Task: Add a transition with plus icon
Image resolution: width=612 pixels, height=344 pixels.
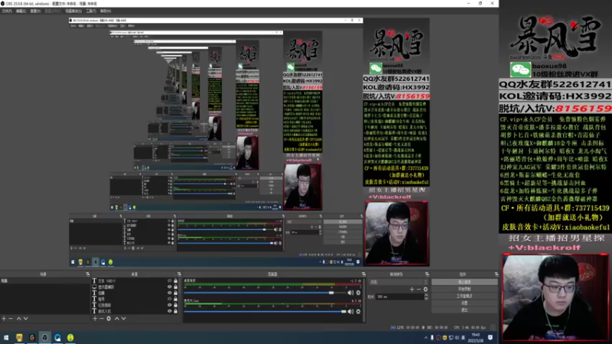Action: 412,290
